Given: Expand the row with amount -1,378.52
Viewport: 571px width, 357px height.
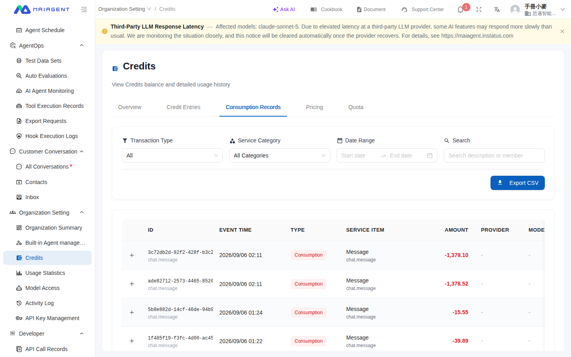Looking at the screenshot, I should pyautogui.click(x=132, y=284).
